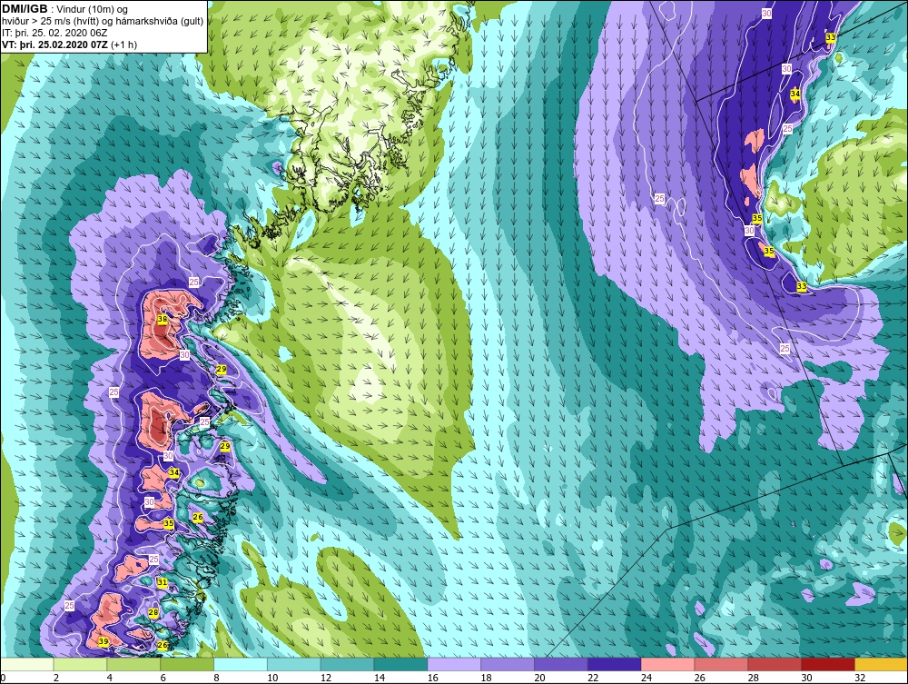Click the legend scale number 22
The width and height of the screenshot is (908, 684).
click(x=593, y=678)
